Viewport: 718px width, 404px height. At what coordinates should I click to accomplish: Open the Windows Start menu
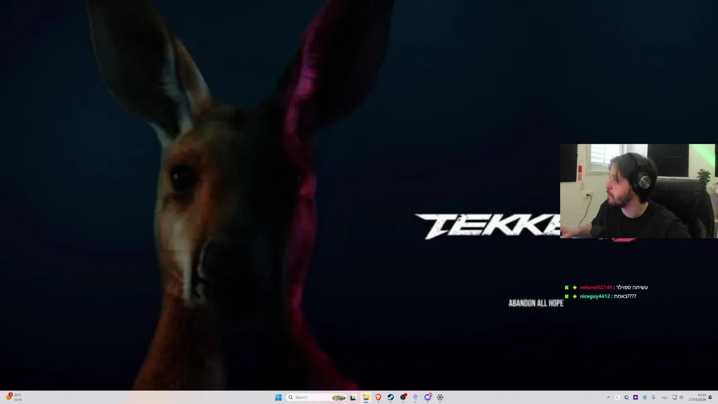pos(278,397)
